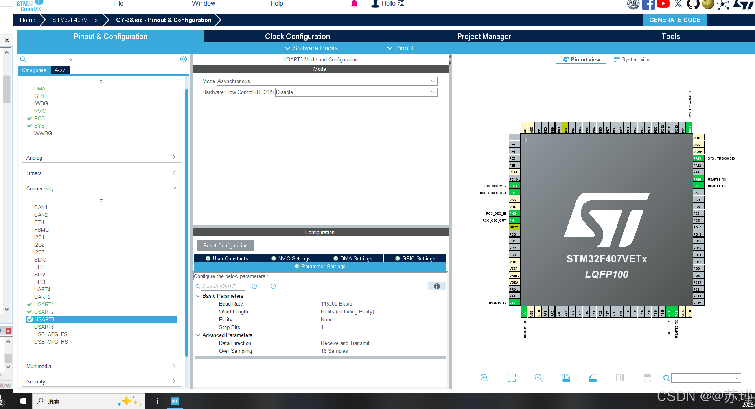The width and height of the screenshot is (755, 409).
Task: Click the GENERATE CODE button
Action: pos(675,20)
